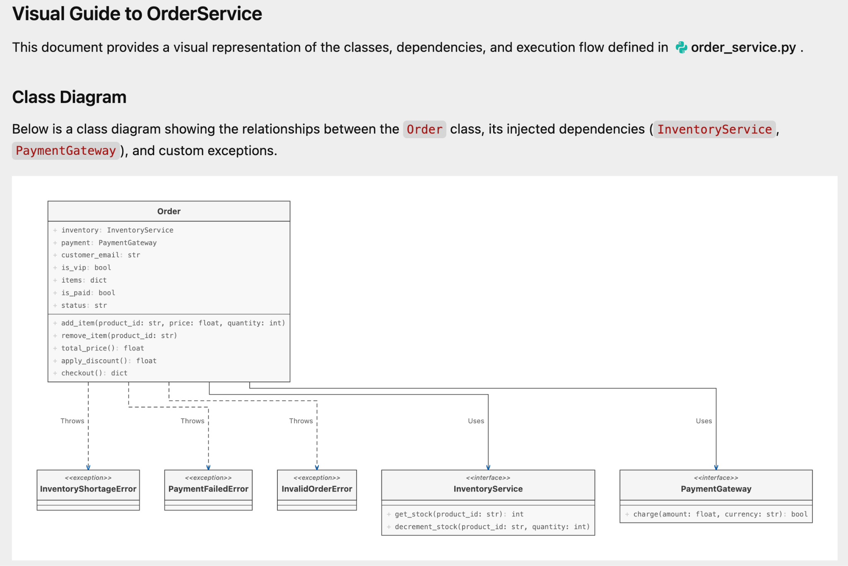This screenshot has width=848, height=566.
Task: Select the PaymentGateway interface header
Action: pos(716,485)
